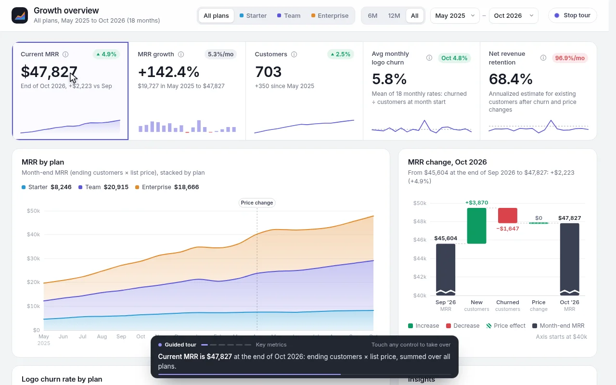The image size is (616, 385).
Task: Select the Current MRR metric card sparkline
Action: coord(70,126)
